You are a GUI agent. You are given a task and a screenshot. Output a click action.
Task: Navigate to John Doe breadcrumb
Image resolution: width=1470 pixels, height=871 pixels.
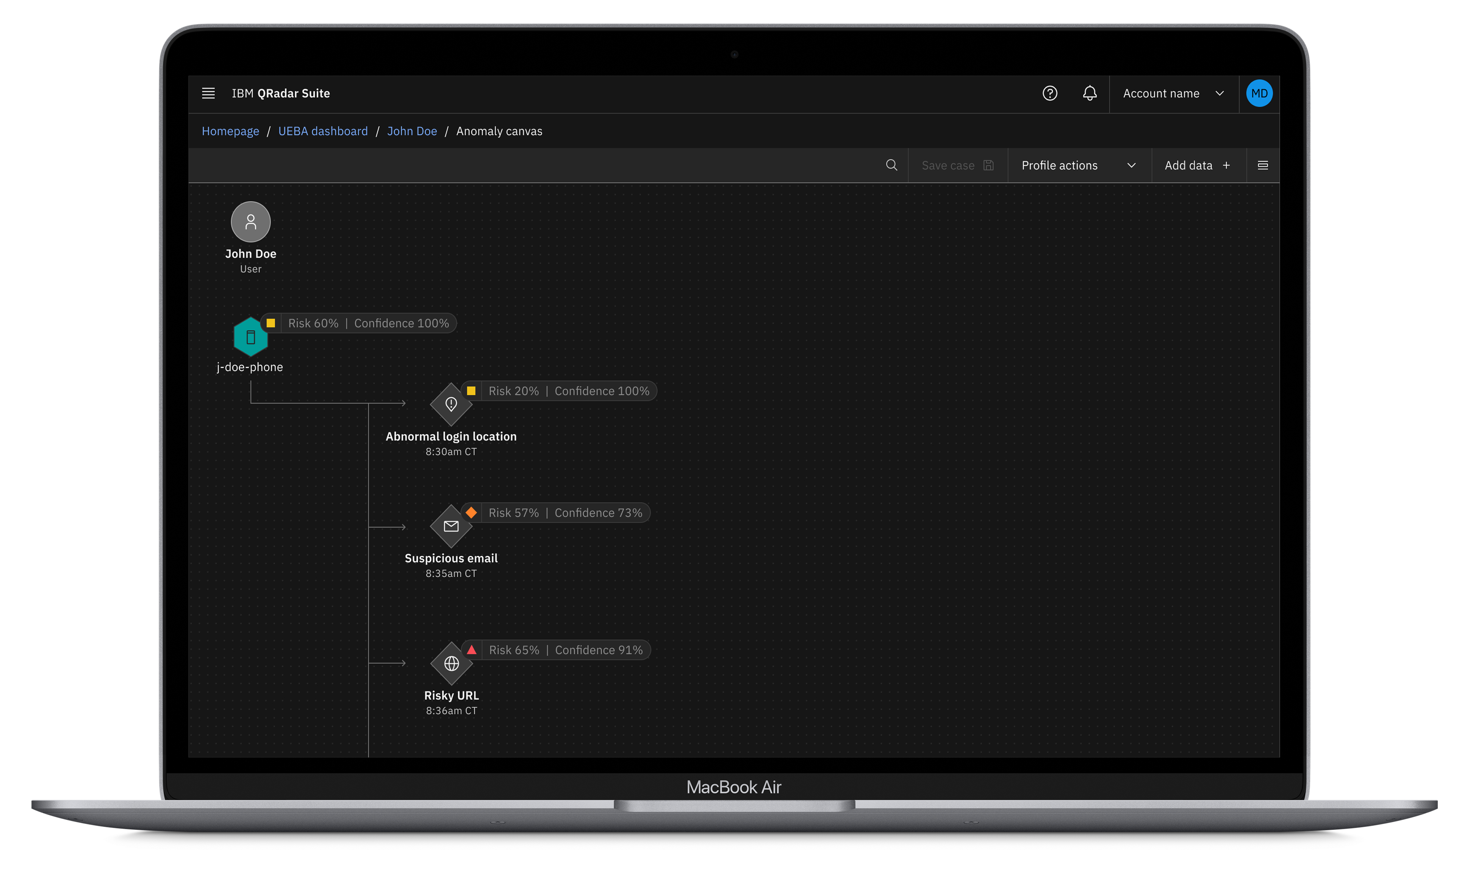pyautogui.click(x=411, y=131)
